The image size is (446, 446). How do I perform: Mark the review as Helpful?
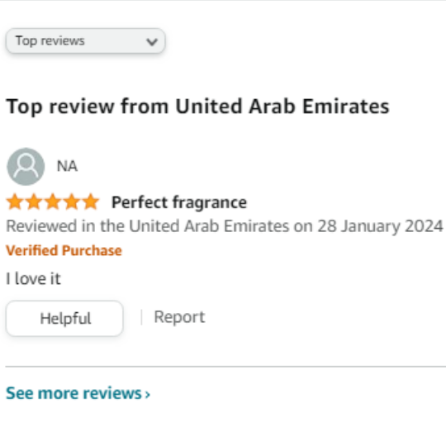(x=64, y=318)
